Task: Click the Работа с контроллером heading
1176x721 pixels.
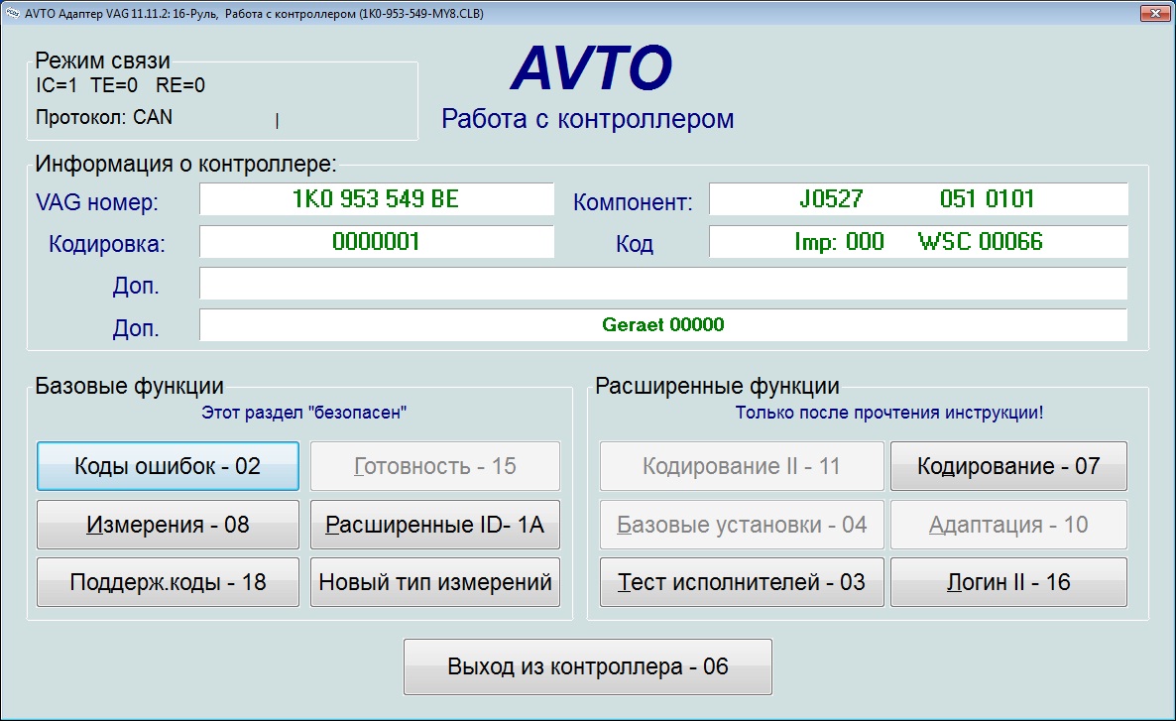Action: tap(587, 119)
